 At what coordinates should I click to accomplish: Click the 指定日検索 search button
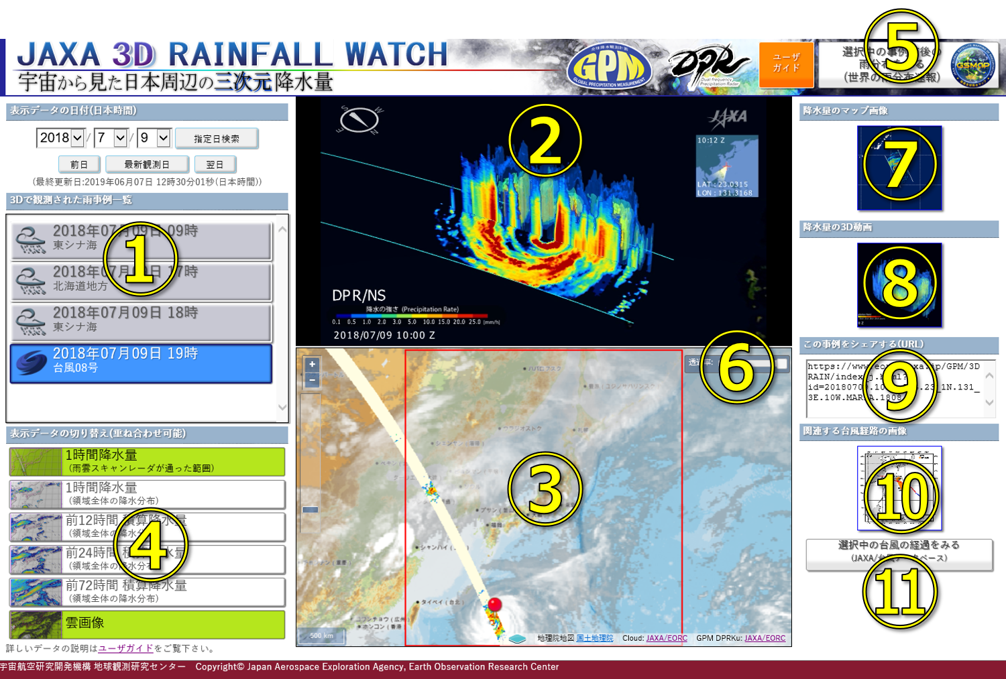(217, 139)
